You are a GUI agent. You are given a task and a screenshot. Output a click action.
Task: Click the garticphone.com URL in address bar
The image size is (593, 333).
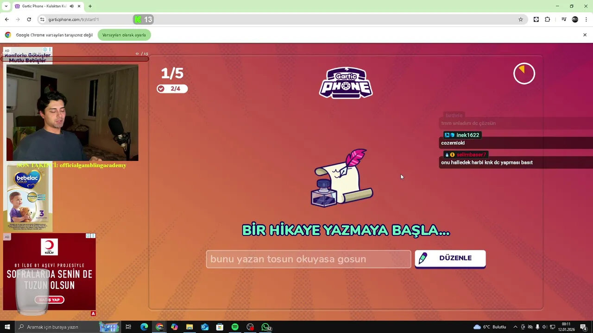pyautogui.click(x=73, y=19)
